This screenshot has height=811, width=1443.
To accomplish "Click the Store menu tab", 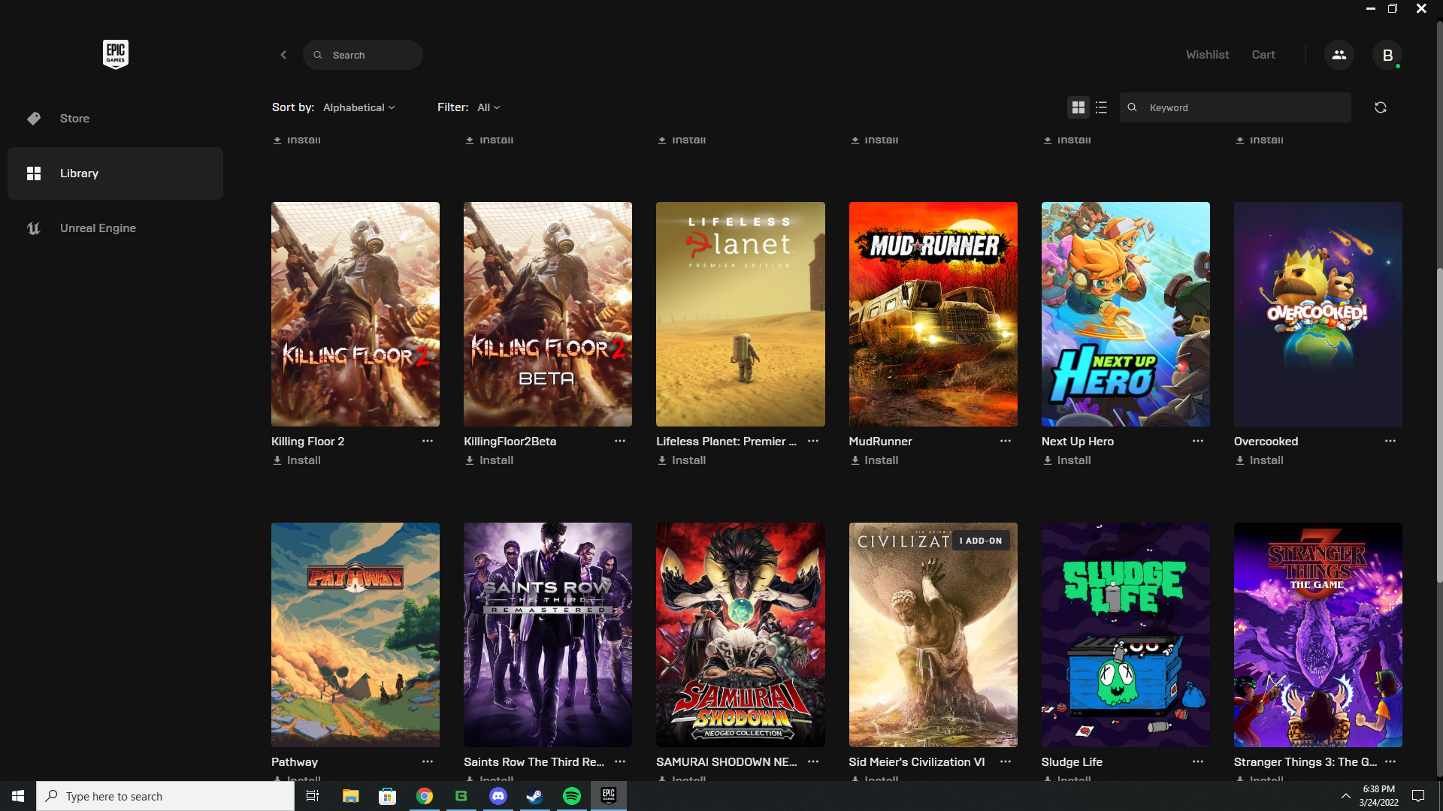I will point(74,118).
